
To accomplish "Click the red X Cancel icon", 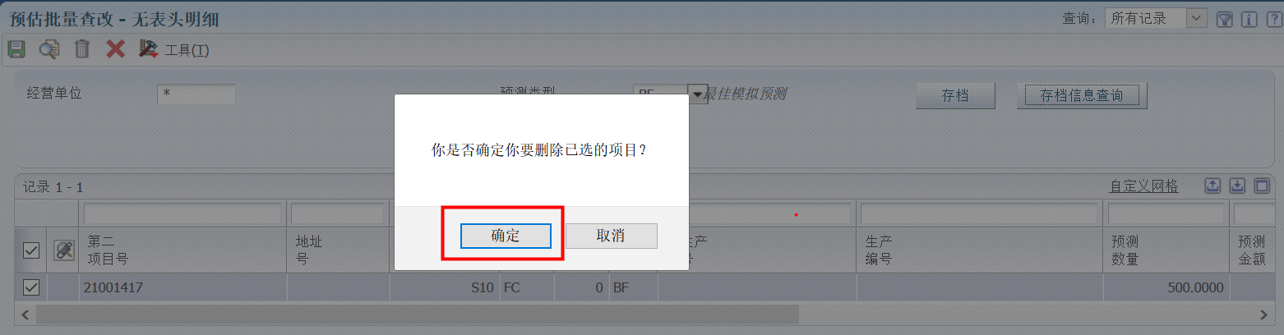I will coord(115,49).
